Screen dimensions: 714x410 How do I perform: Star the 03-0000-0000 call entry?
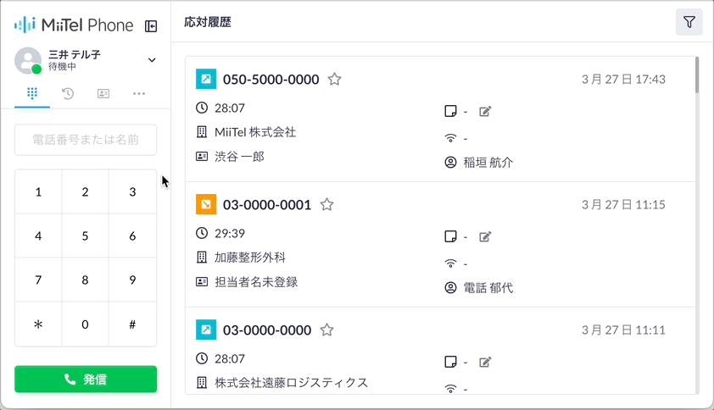click(327, 330)
